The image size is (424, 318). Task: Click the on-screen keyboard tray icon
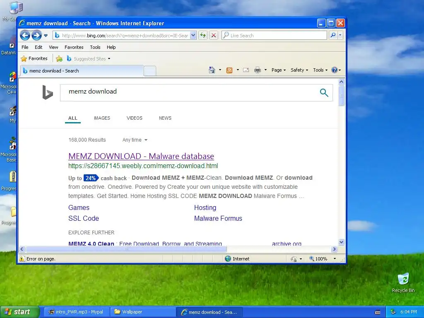[378, 312]
